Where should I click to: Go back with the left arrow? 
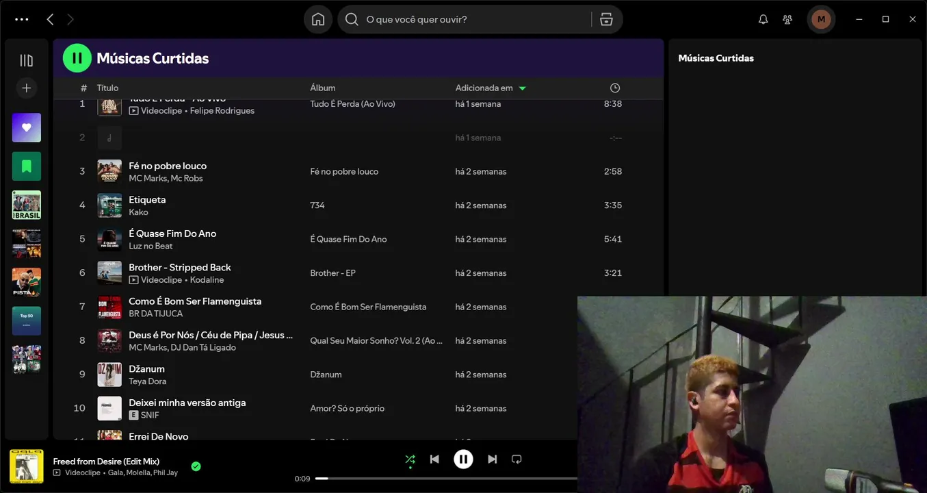click(50, 19)
